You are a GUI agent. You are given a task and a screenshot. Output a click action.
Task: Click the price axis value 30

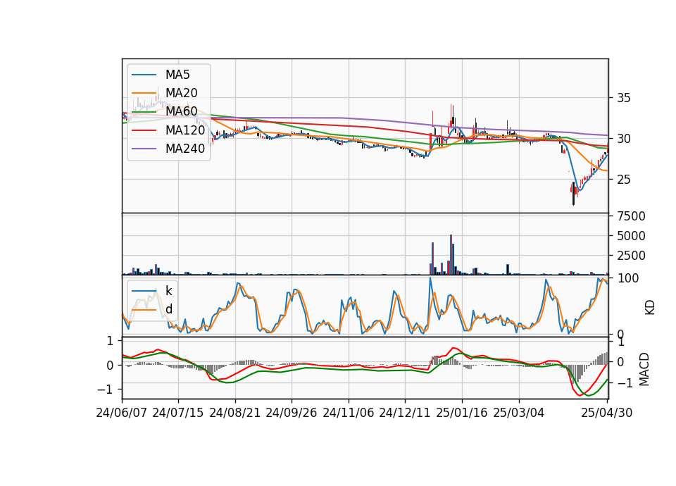tap(623, 139)
